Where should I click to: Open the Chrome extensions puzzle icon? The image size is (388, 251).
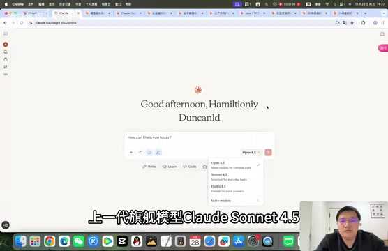(364, 23)
